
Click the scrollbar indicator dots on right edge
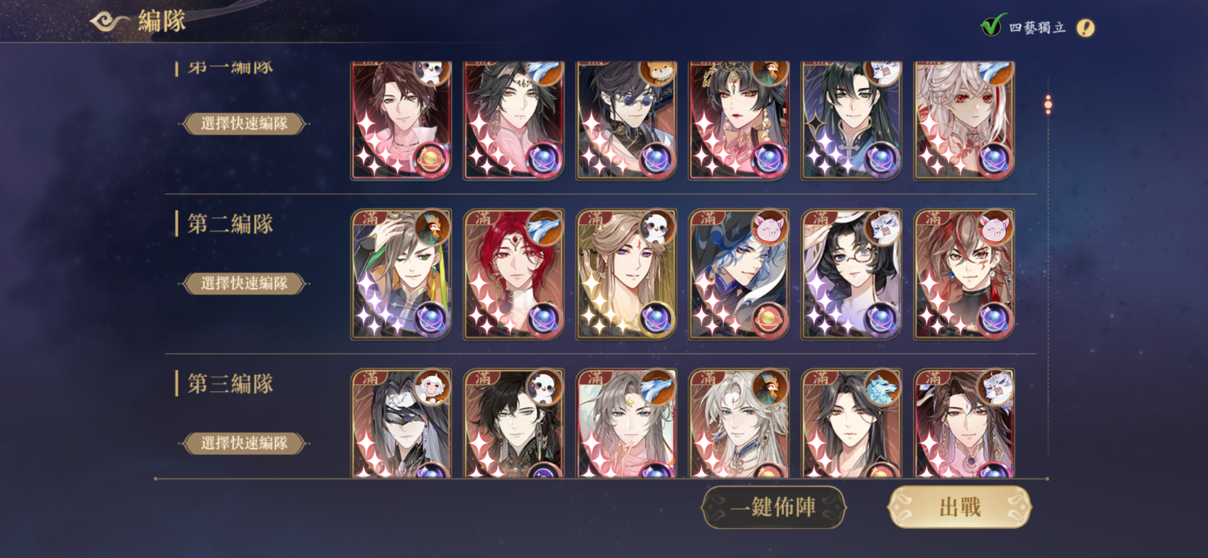1048,104
